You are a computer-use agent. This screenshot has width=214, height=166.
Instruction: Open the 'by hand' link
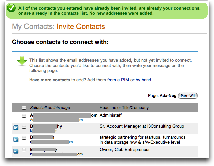[x=143, y=80]
